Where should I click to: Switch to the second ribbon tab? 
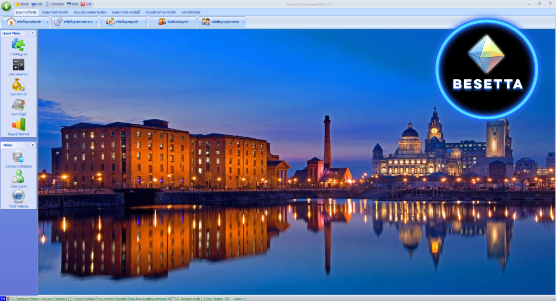click(x=55, y=12)
